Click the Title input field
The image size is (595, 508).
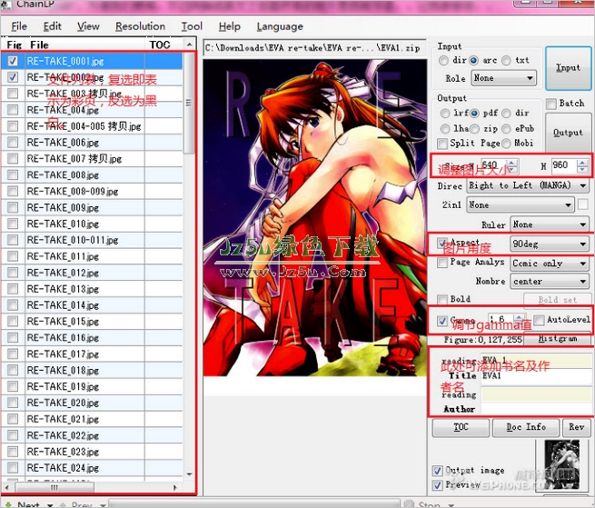535,376
